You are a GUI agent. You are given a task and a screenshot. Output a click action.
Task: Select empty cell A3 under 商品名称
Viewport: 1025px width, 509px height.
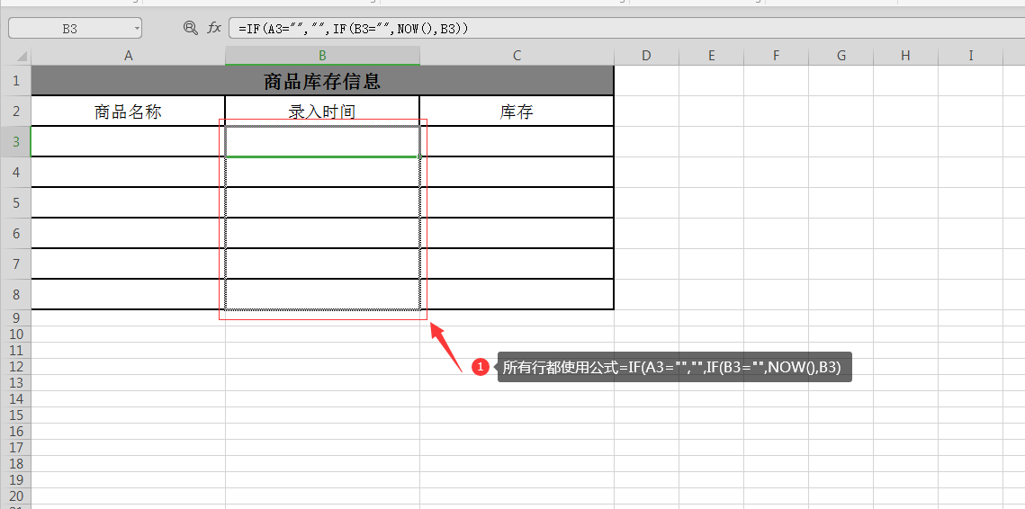[x=128, y=141]
